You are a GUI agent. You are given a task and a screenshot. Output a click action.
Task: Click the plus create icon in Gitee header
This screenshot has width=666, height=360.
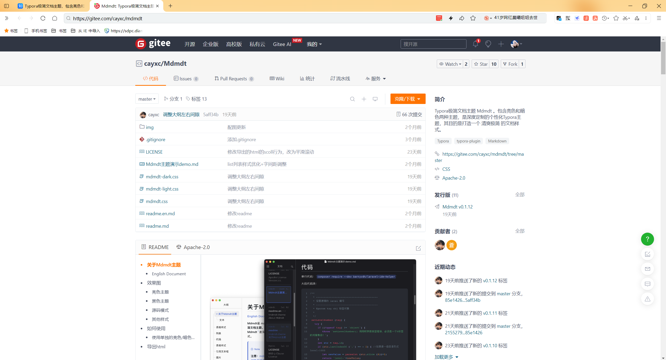[501, 44]
